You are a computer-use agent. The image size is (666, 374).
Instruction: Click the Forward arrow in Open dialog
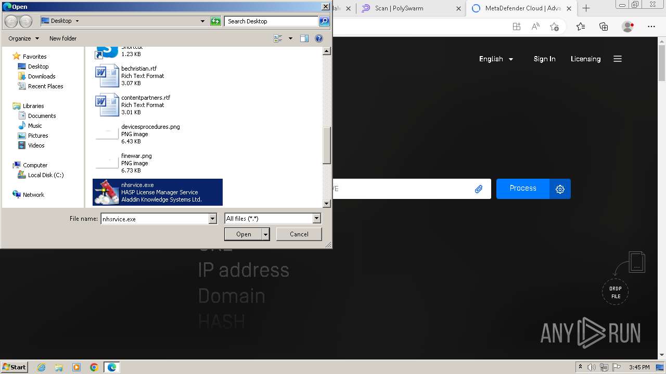[x=25, y=21]
